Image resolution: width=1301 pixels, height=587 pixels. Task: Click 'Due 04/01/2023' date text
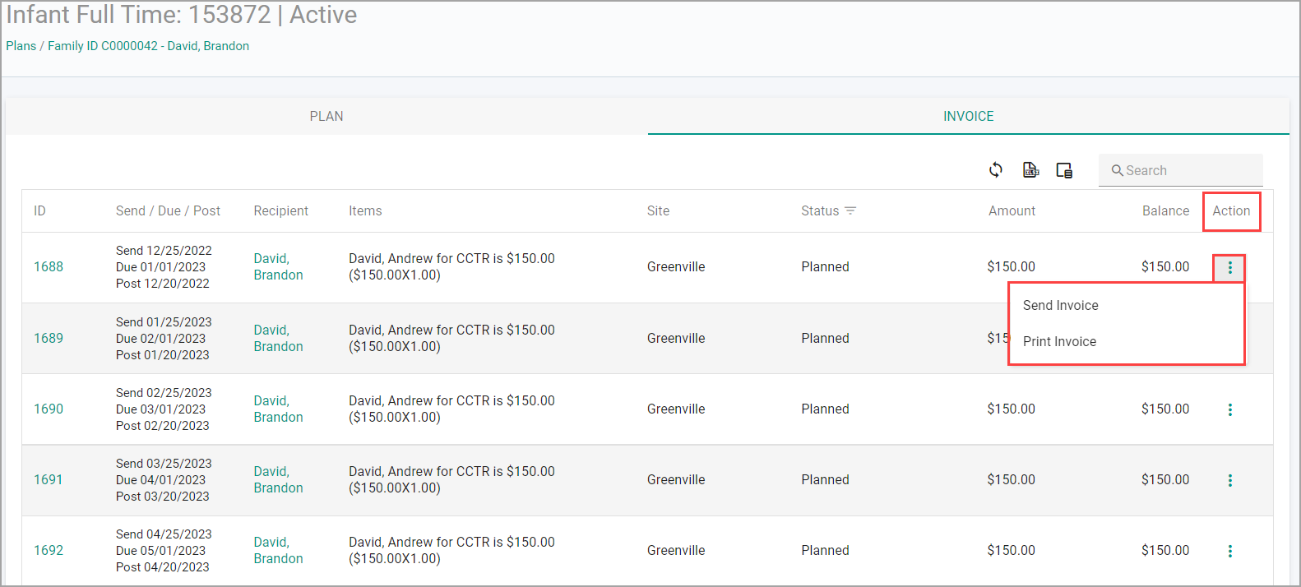tap(161, 480)
